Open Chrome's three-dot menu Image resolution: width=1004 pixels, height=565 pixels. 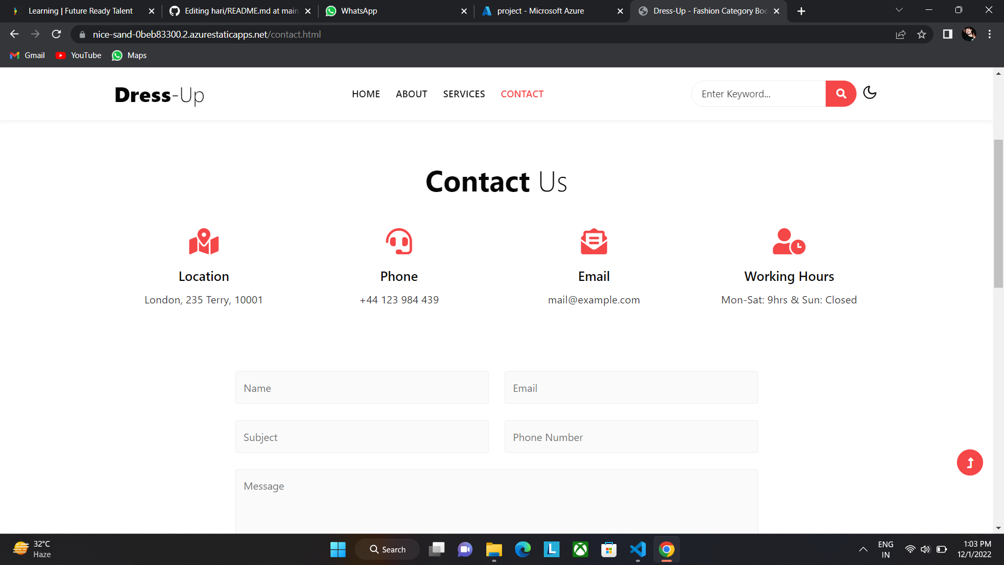pos(989,34)
